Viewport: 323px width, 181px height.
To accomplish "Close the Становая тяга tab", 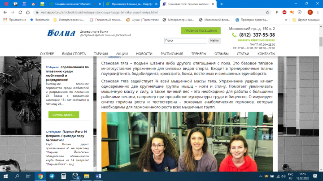I will pos(213,4).
